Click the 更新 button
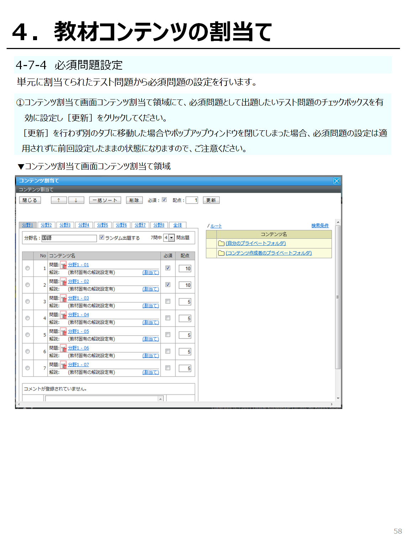The width and height of the screenshot is (405, 539). (x=211, y=200)
